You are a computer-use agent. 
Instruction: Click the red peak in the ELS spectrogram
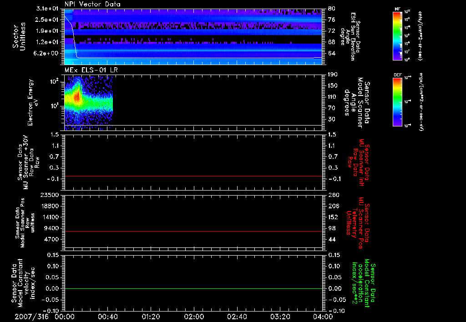pos(77,96)
